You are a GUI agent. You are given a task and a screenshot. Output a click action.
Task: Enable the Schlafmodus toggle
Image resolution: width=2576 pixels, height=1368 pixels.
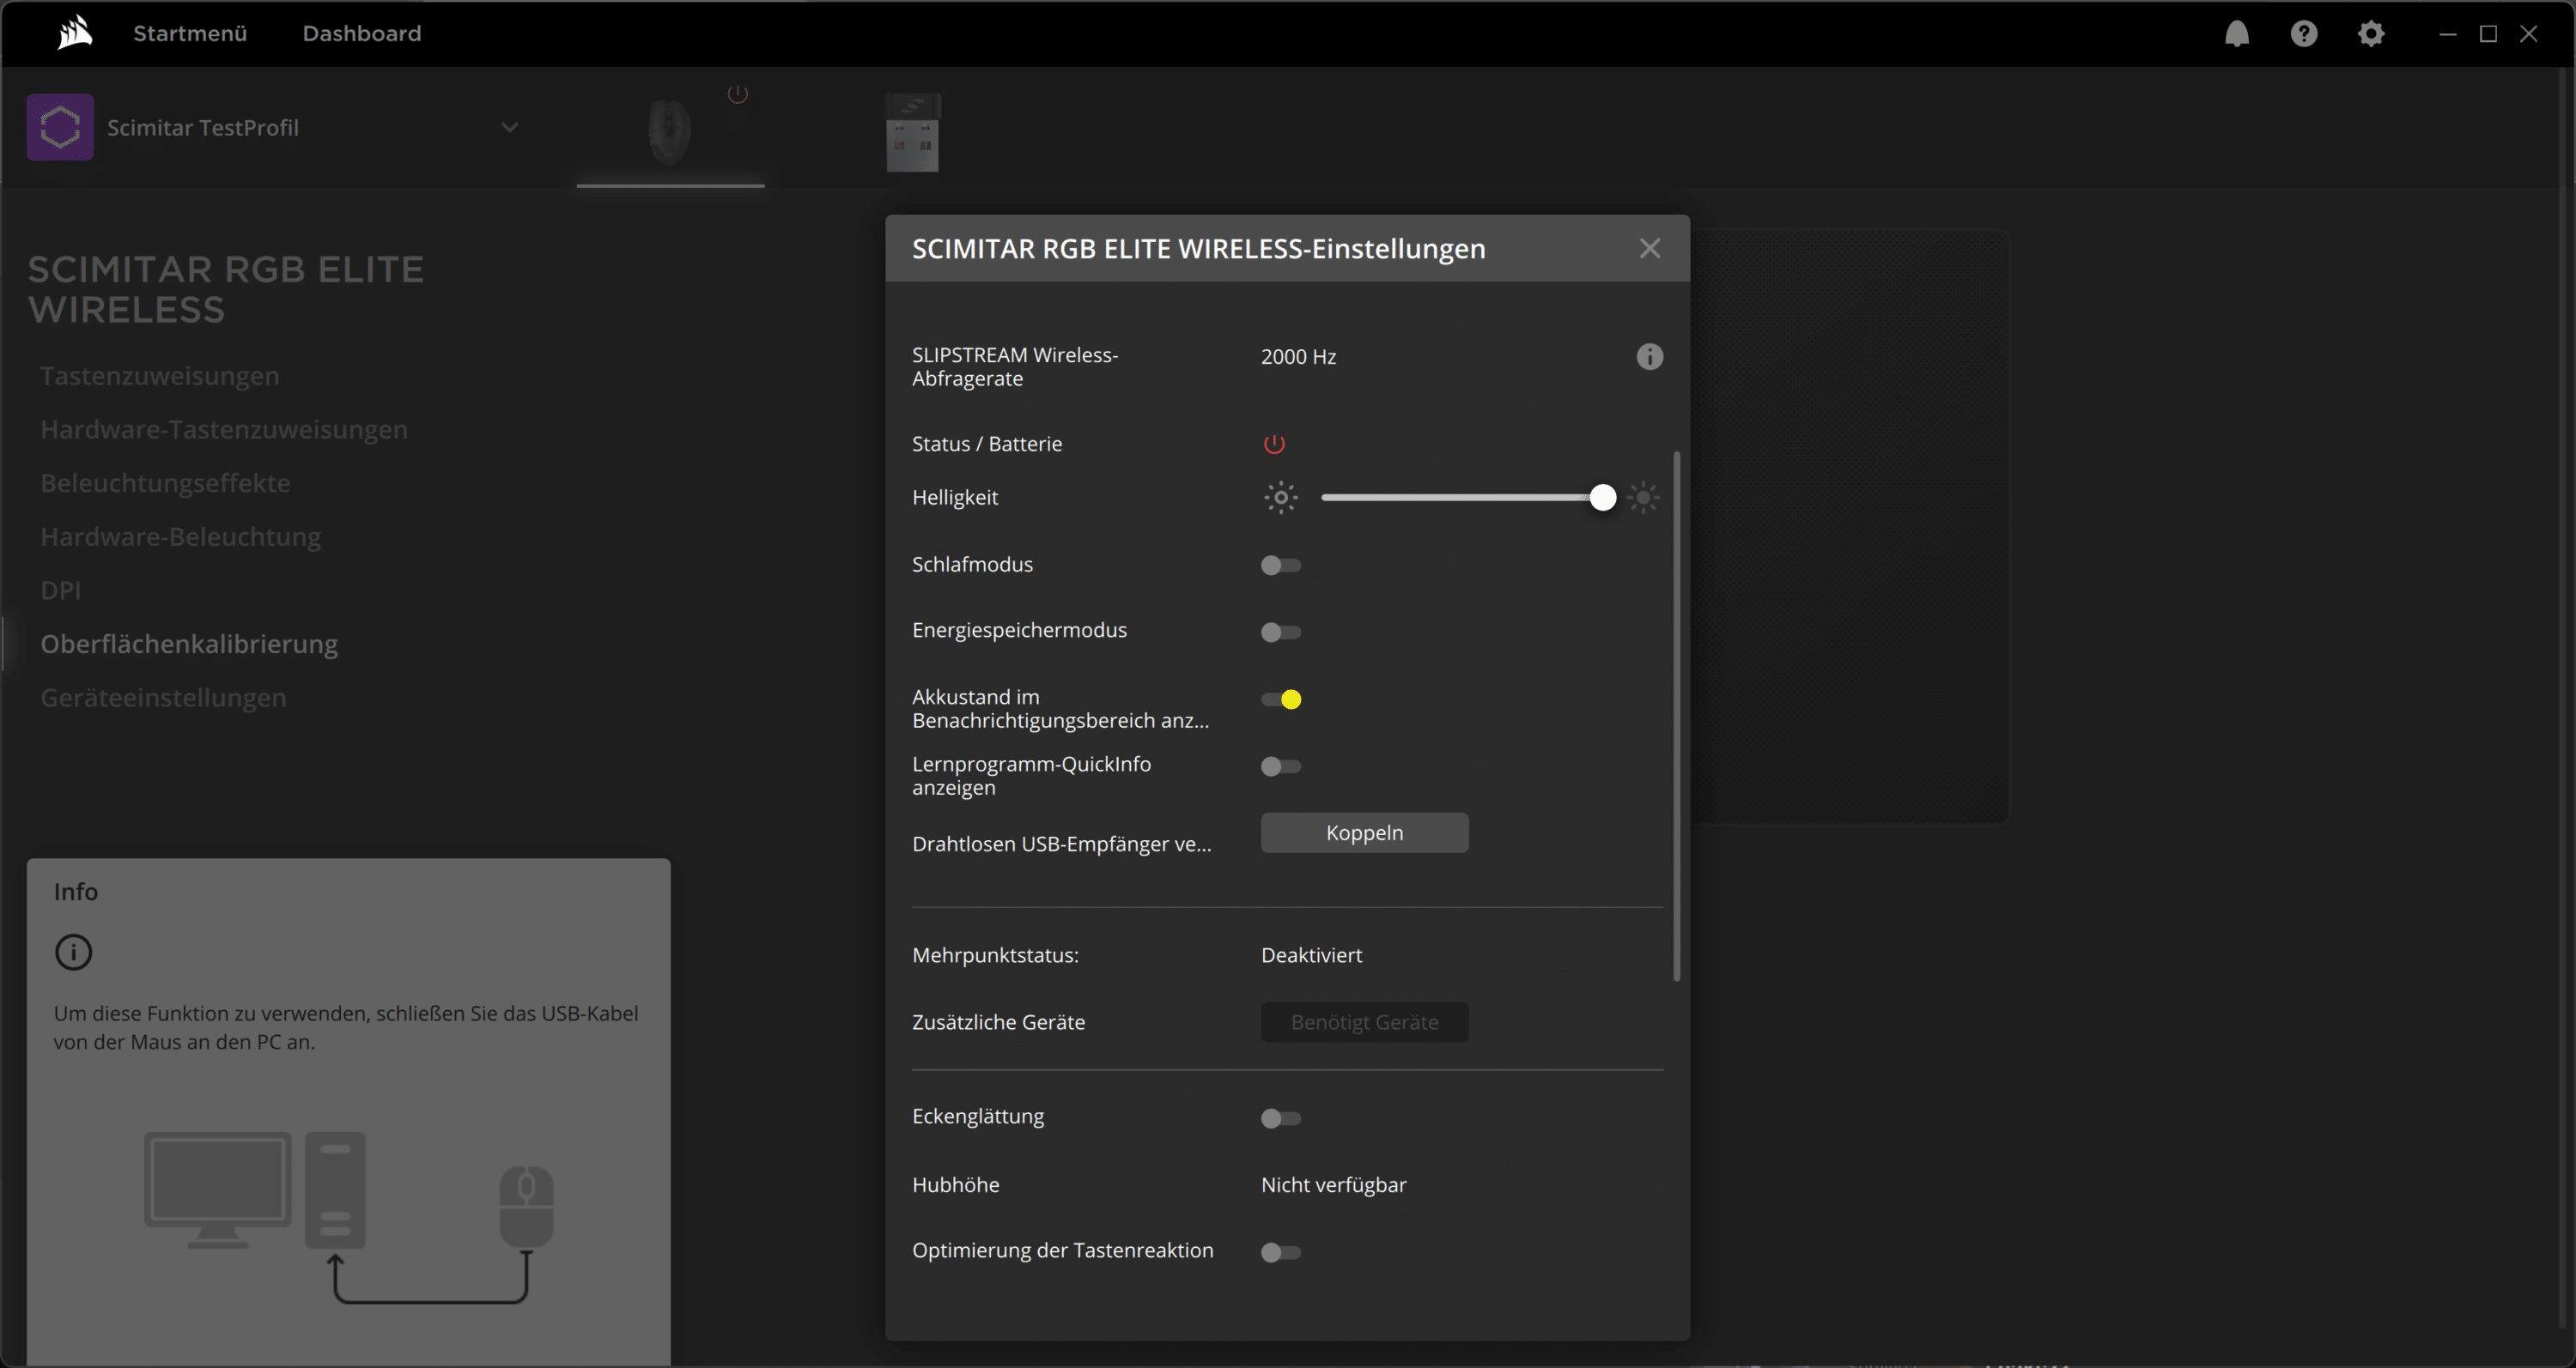[1280, 566]
